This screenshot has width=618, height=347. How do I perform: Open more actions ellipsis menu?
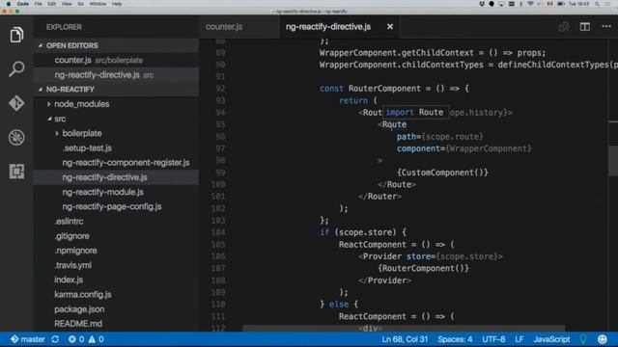(x=606, y=26)
